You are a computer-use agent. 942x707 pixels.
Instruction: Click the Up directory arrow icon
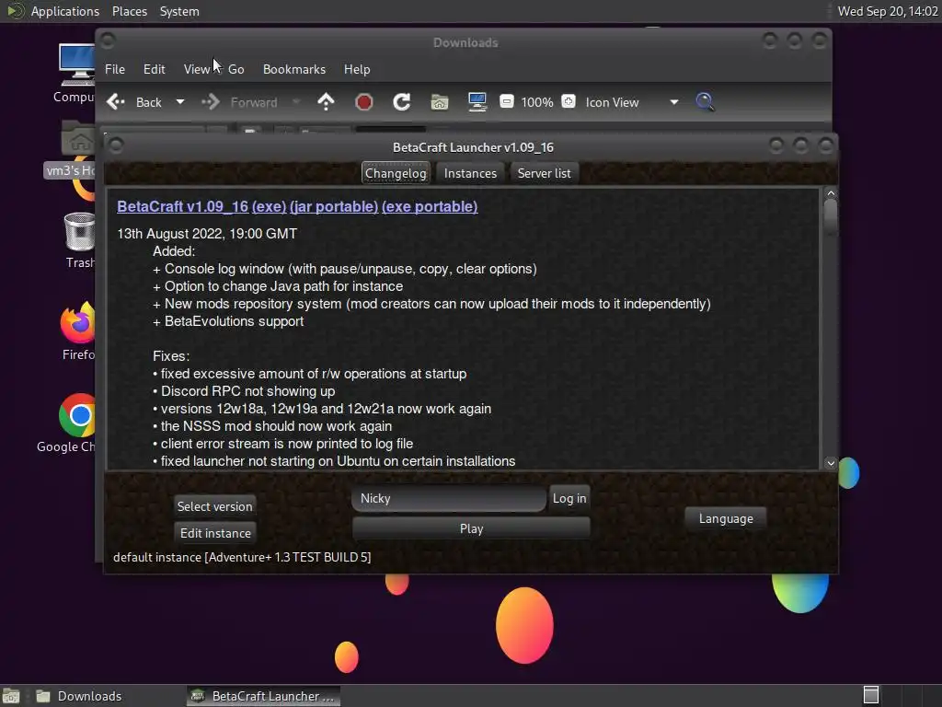[326, 101]
